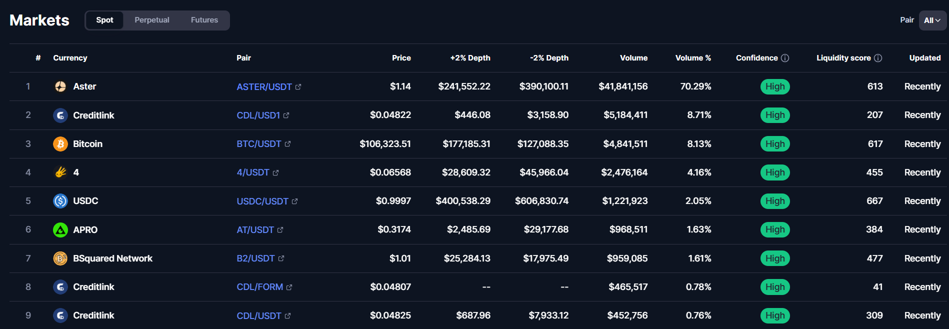Switch to the Futures markets tab
The height and width of the screenshot is (329, 949).
point(204,20)
